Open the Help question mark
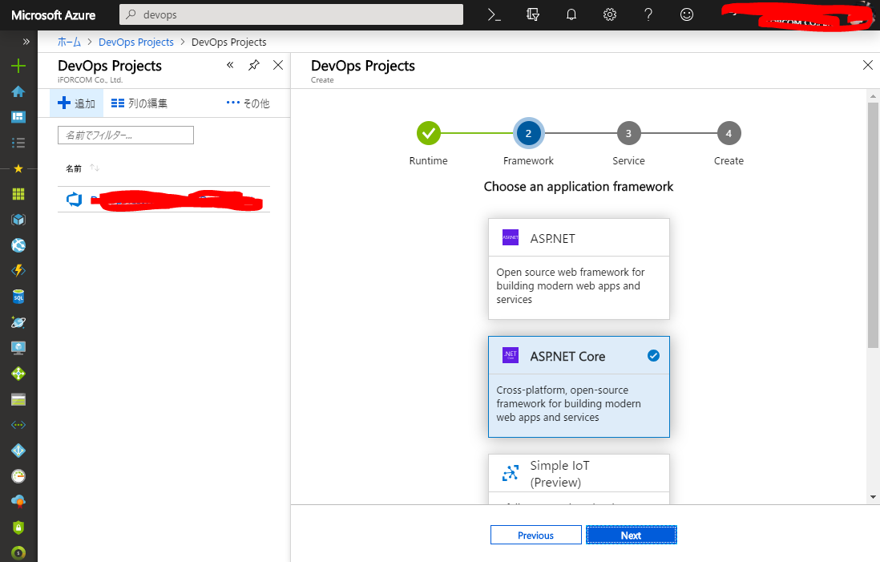 (x=648, y=15)
